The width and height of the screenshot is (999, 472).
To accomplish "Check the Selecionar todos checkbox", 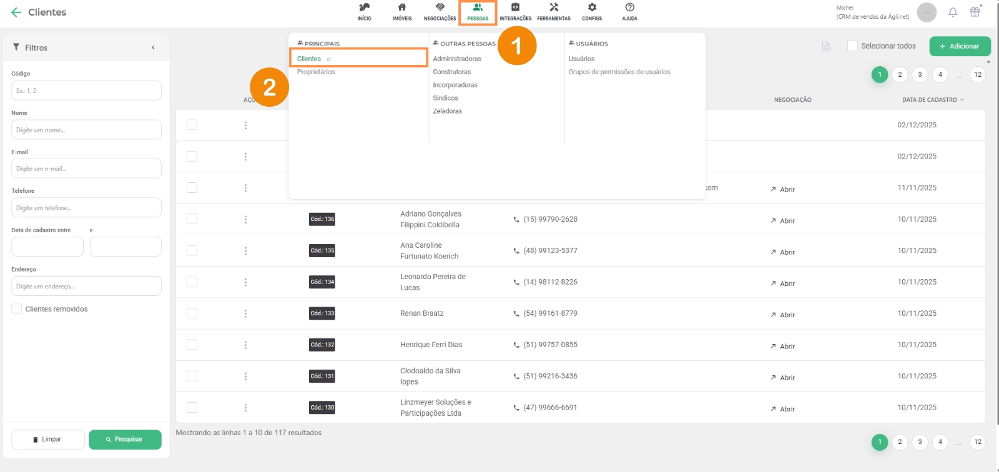I will pyautogui.click(x=852, y=46).
